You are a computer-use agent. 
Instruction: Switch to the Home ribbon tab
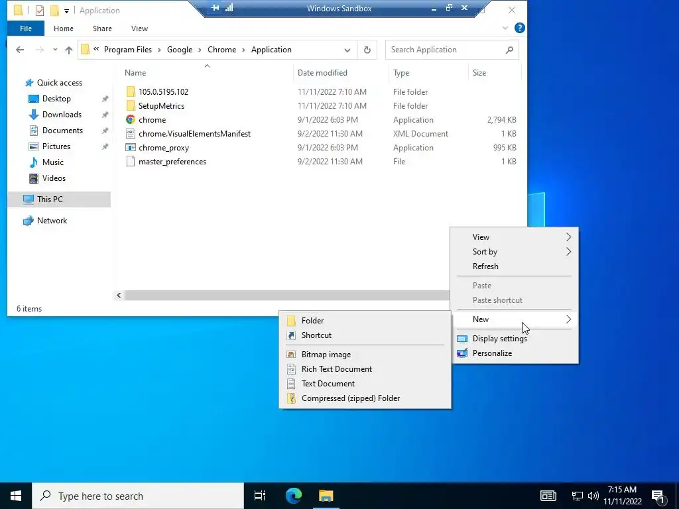click(x=63, y=28)
